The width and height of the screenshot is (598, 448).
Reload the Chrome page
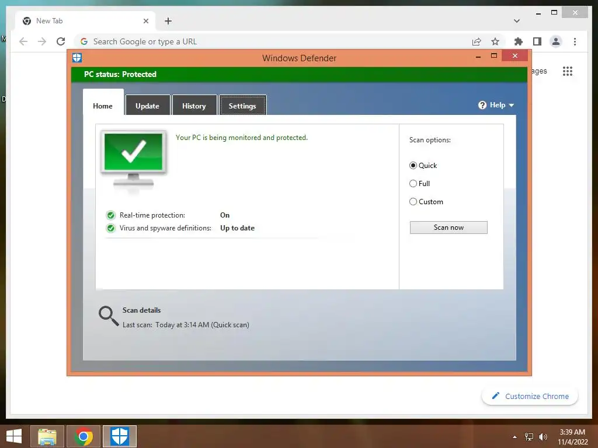[x=61, y=41]
